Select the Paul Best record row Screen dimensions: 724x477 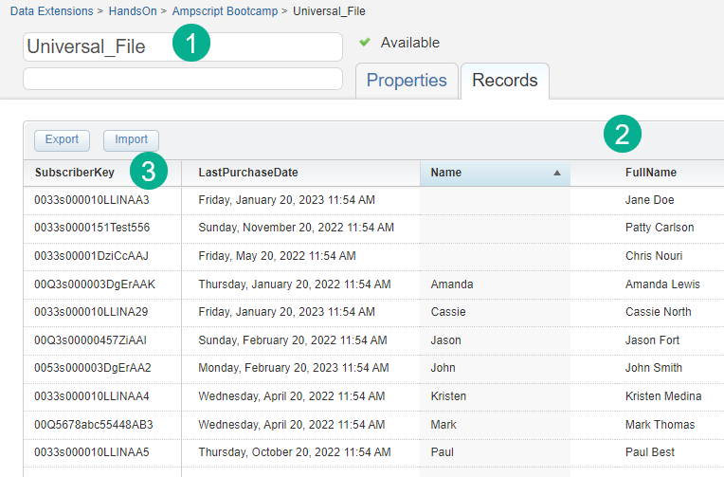650,452
